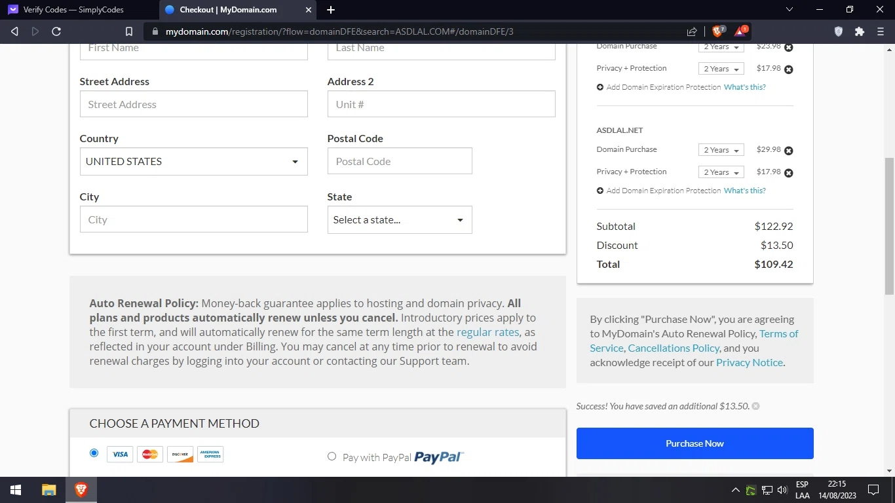
Task: Dismiss the savings success message
Action: [x=755, y=406]
